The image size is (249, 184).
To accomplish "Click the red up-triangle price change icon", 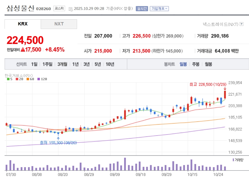I will [23, 50].
